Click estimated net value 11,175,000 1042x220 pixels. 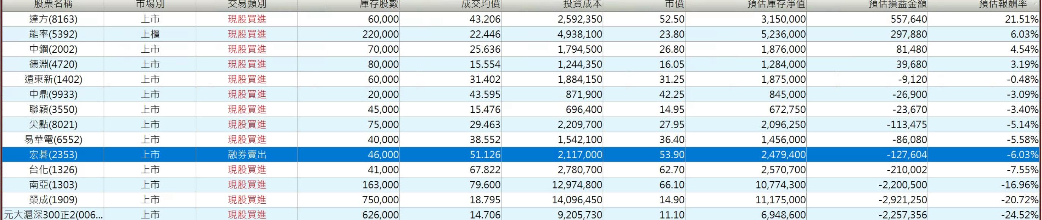tap(780, 200)
